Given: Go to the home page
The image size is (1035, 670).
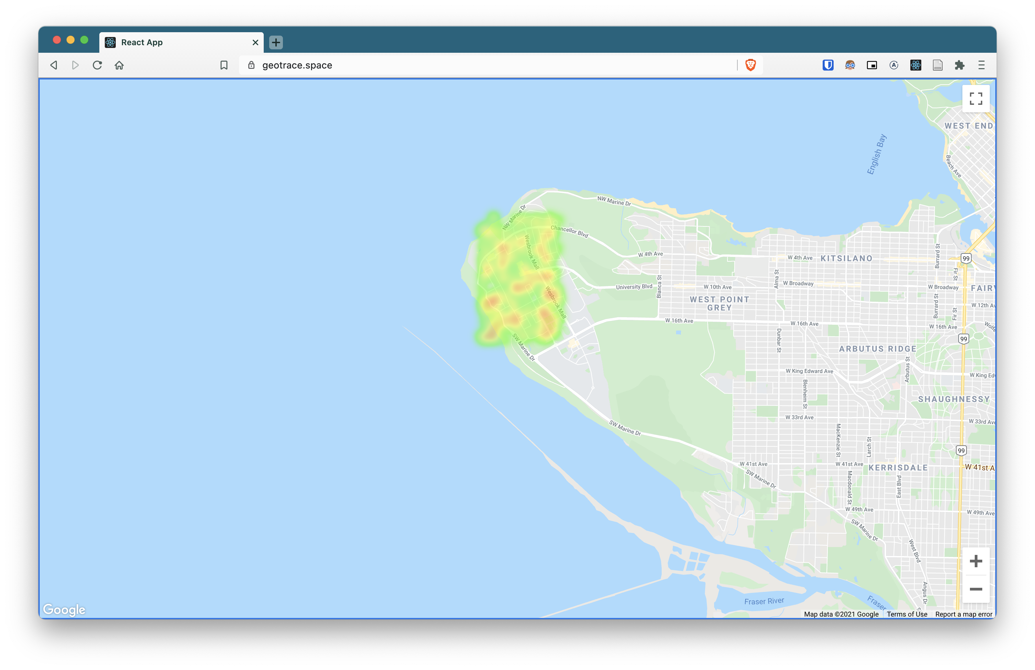Looking at the screenshot, I should coord(119,65).
